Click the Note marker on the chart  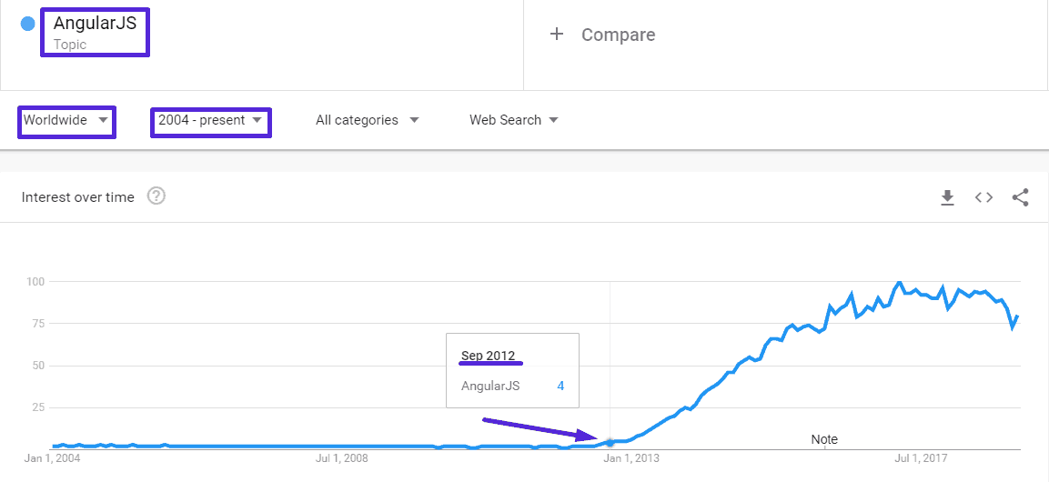click(x=824, y=439)
